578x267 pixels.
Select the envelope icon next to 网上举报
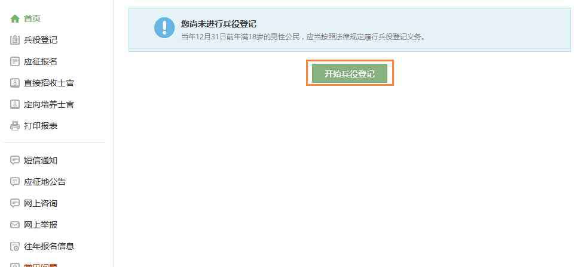[x=15, y=225]
